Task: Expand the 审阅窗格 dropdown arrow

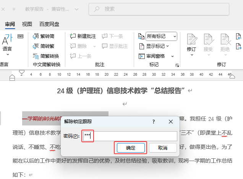Action: (172, 56)
